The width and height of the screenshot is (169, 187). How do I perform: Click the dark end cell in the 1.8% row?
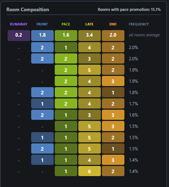pyautogui.click(x=113, y=92)
